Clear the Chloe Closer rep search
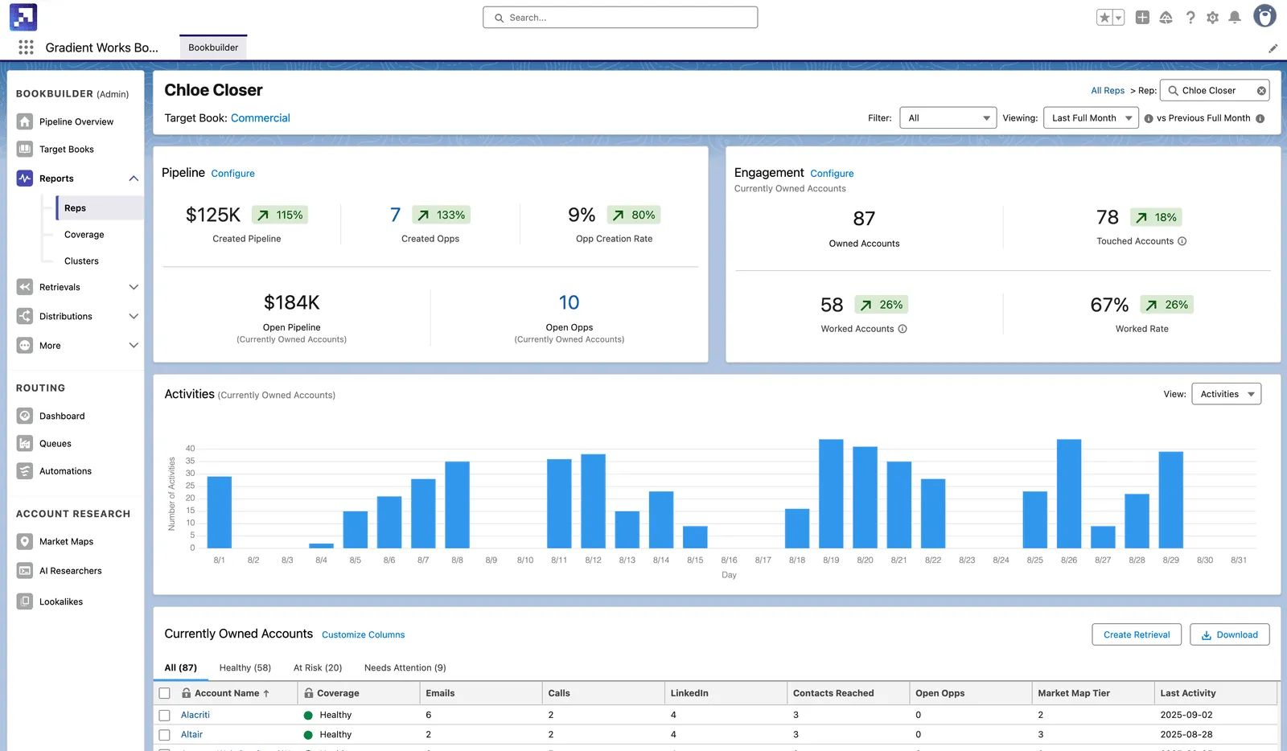1287x751 pixels. pos(1261,91)
